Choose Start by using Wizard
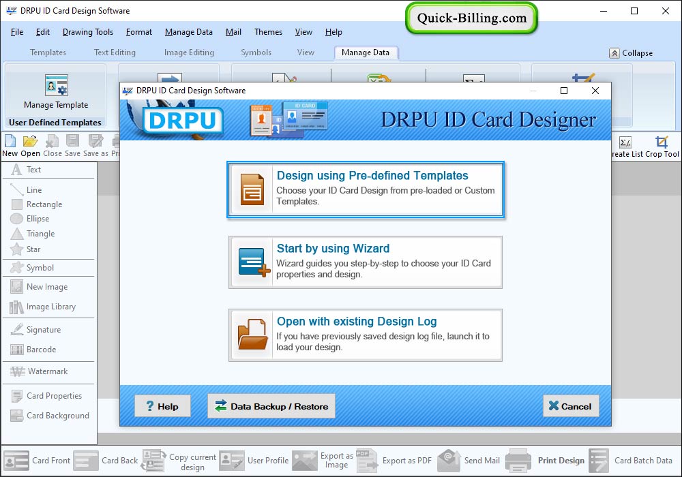The width and height of the screenshot is (682, 477). pos(366,262)
